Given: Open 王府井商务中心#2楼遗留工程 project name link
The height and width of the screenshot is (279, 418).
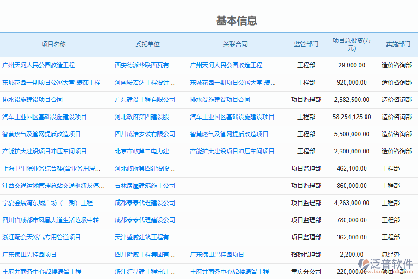Looking at the screenshot, I should click(42, 272).
